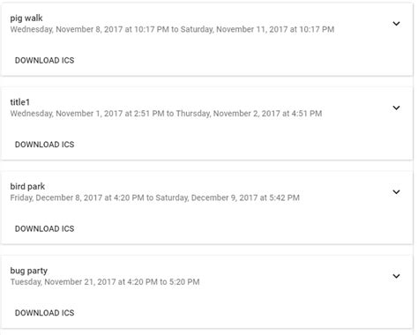Image resolution: width=418 pixels, height=335 pixels.
Task: Expand the bug party event chevron
Action: pos(396,276)
